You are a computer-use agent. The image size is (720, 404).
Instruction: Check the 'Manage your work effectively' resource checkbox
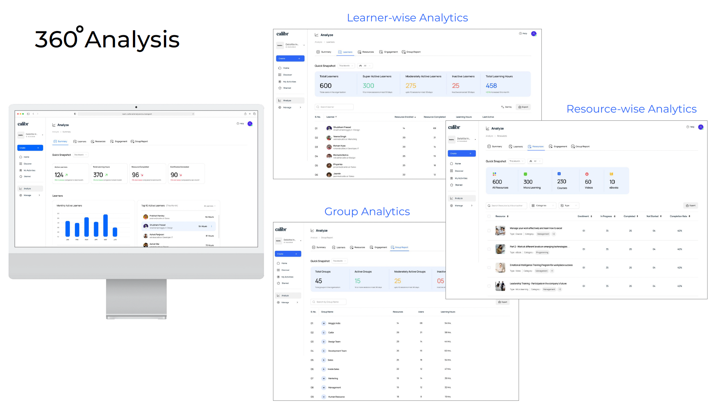tap(489, 231)
